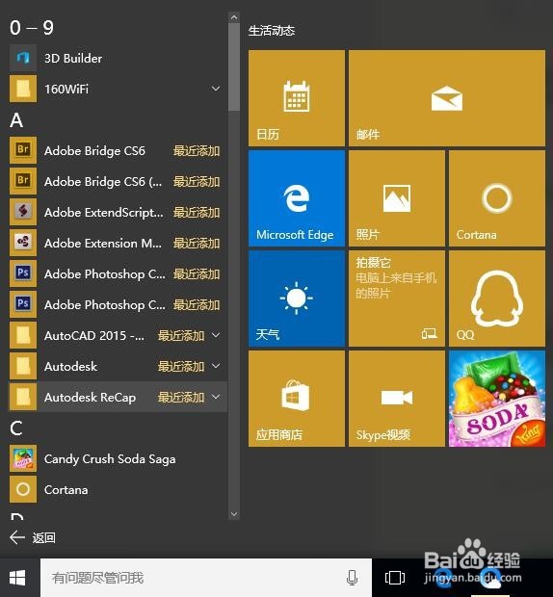Click the 0 – 9 section header

click(x=32, y=28)
